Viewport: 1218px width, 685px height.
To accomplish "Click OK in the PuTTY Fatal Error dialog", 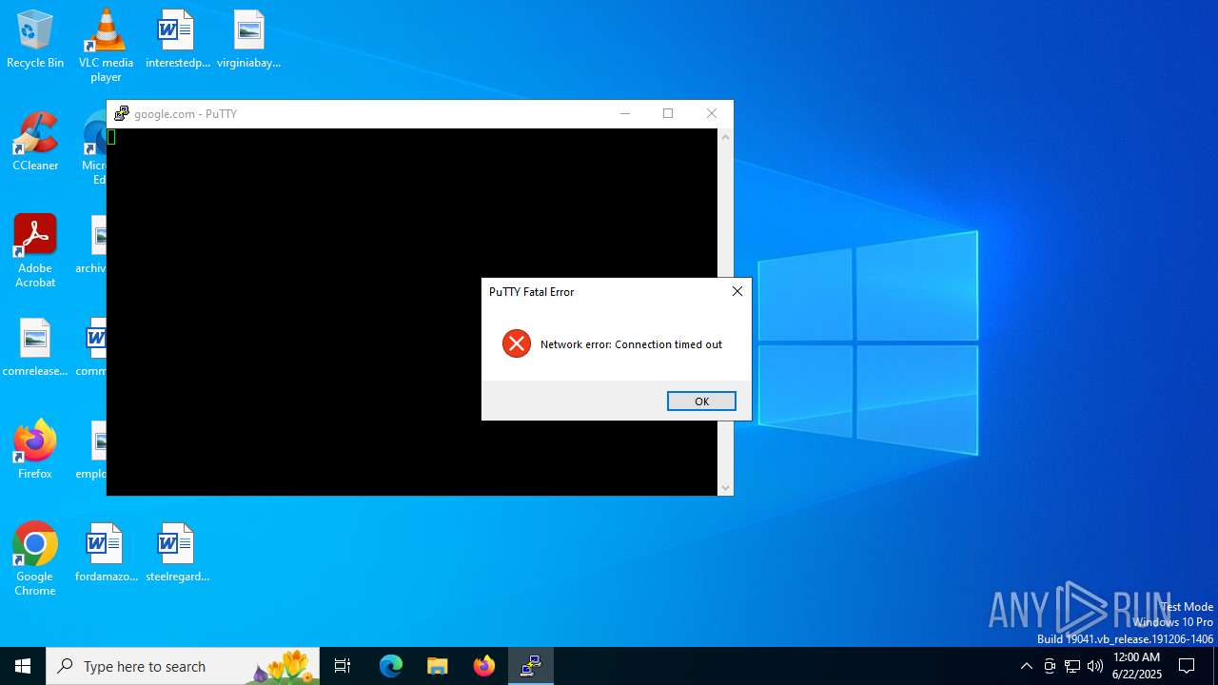I will pos(701,401).
